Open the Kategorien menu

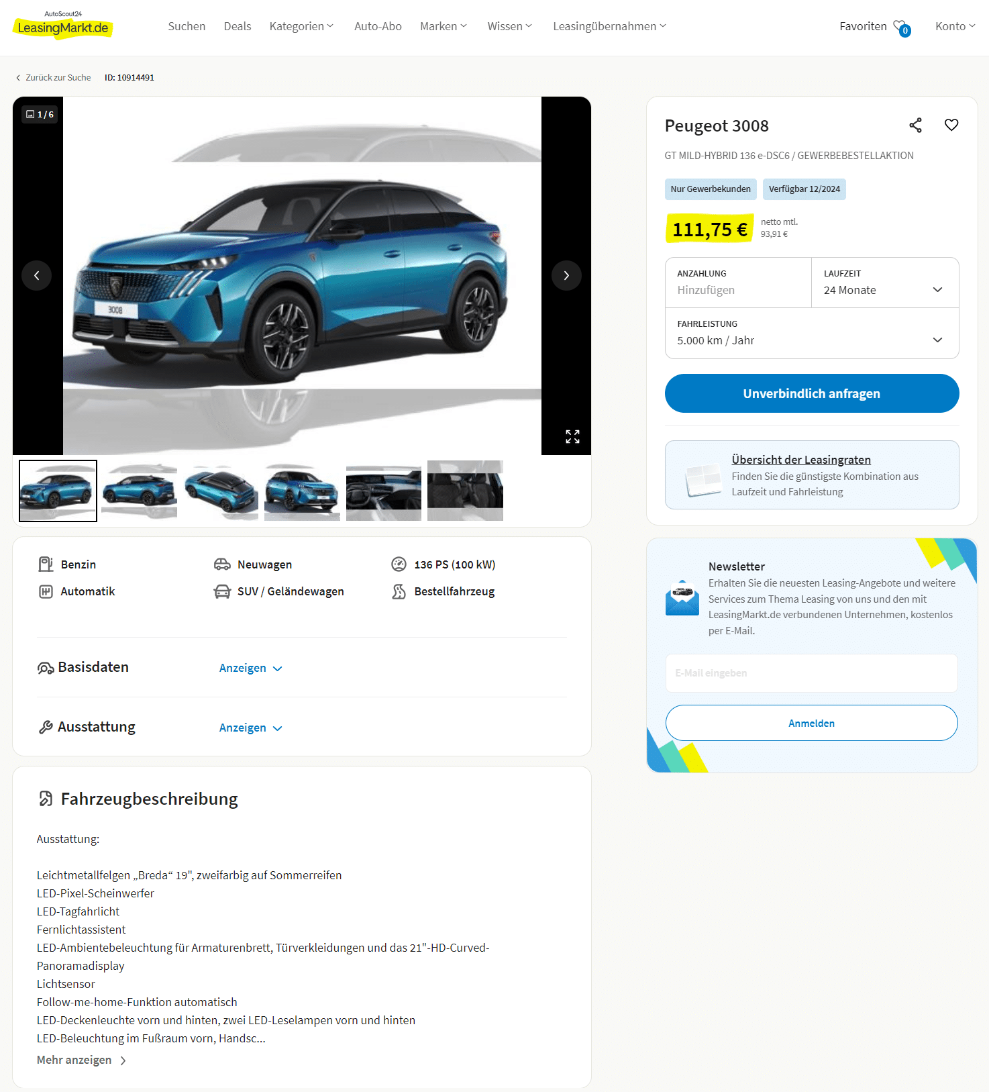(301, 26)
